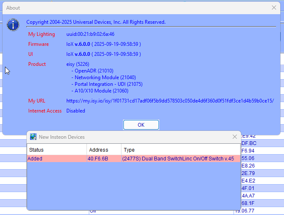
Task: Click the Type column header
Action: coord(181,150)
